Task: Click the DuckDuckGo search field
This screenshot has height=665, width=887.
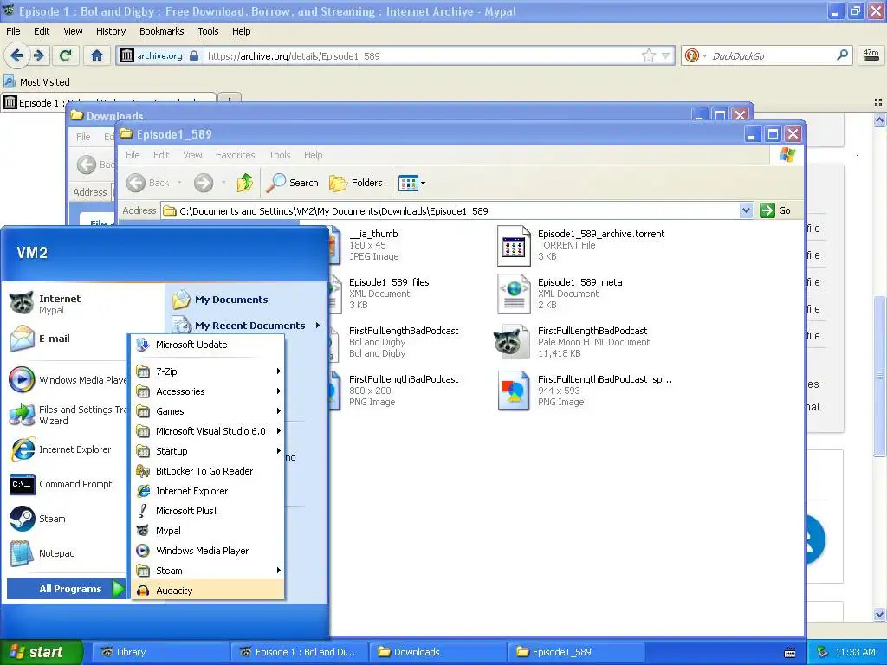Action: (x=772, y=55)
